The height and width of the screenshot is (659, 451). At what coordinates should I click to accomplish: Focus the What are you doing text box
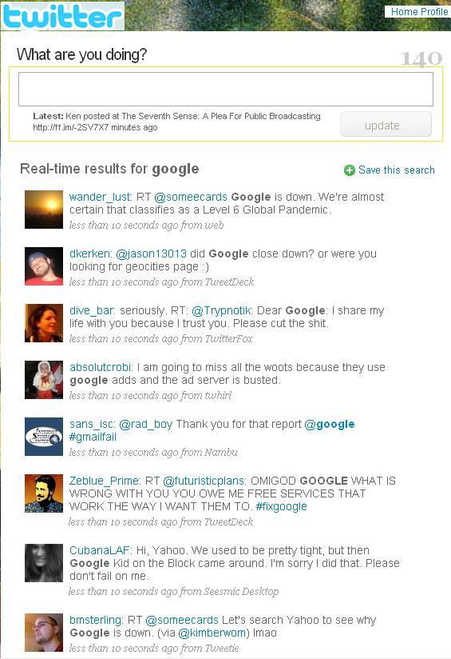click(x=226, y=89)
